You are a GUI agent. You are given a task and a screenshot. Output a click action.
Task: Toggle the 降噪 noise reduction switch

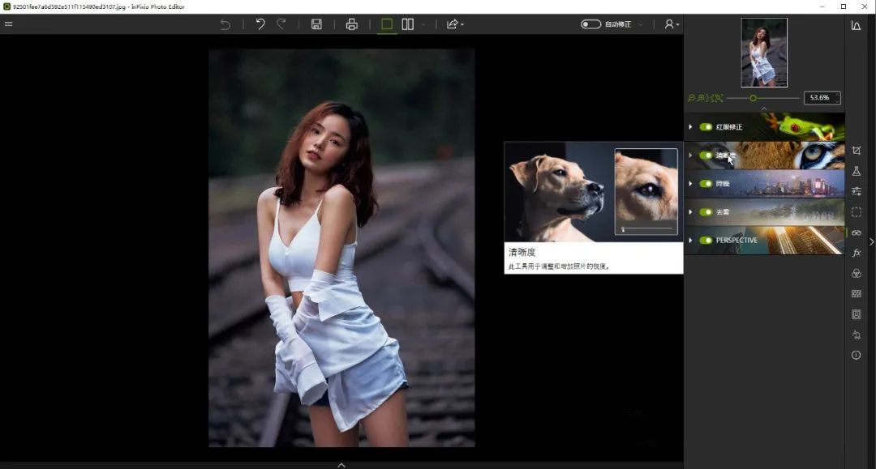[x=706, y=184]
